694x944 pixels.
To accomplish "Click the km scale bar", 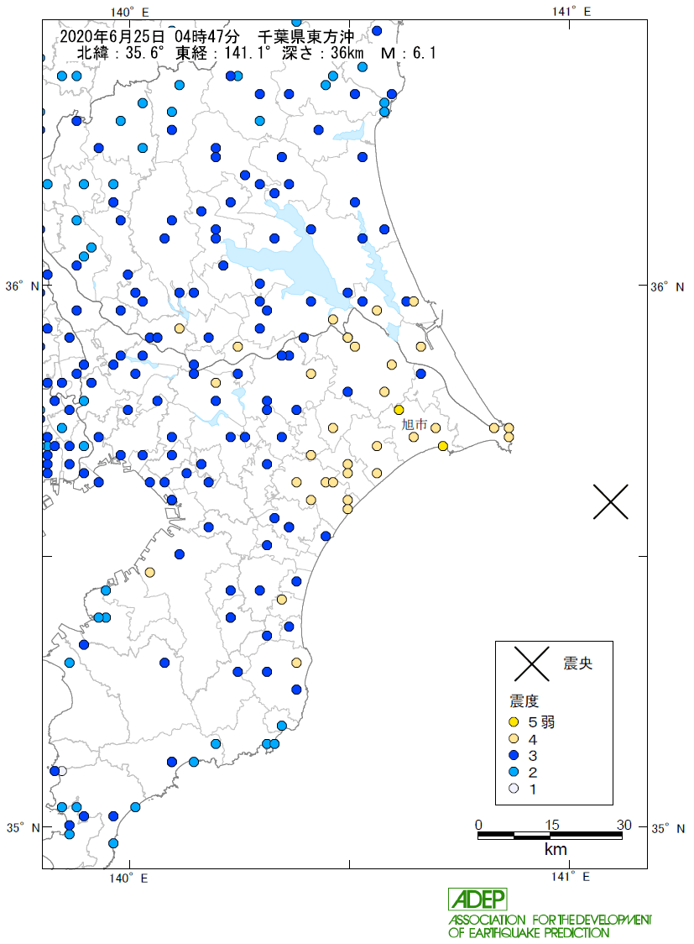I will (x=550, y=835).
